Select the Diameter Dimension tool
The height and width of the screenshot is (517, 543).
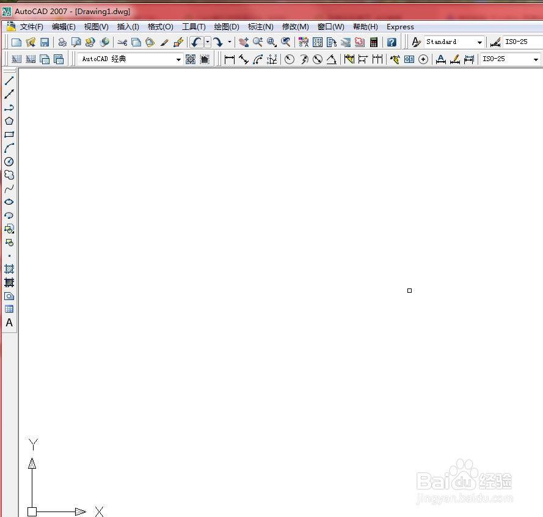tap(318, 59)
